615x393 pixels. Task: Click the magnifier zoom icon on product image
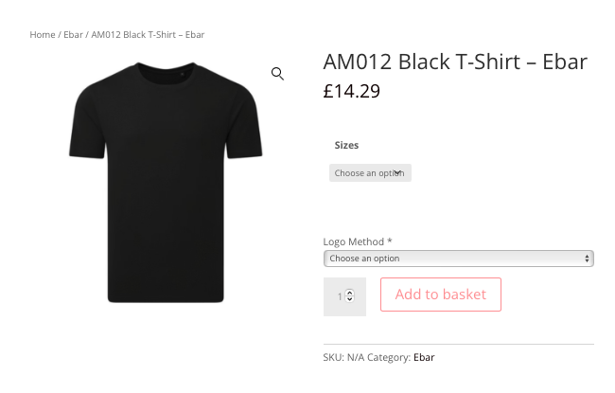[x=277, y=74]
